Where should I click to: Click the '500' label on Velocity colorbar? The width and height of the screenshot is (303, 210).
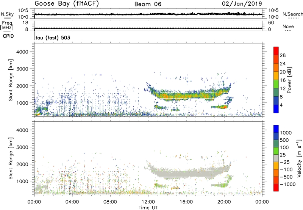[x=285, y=140]
